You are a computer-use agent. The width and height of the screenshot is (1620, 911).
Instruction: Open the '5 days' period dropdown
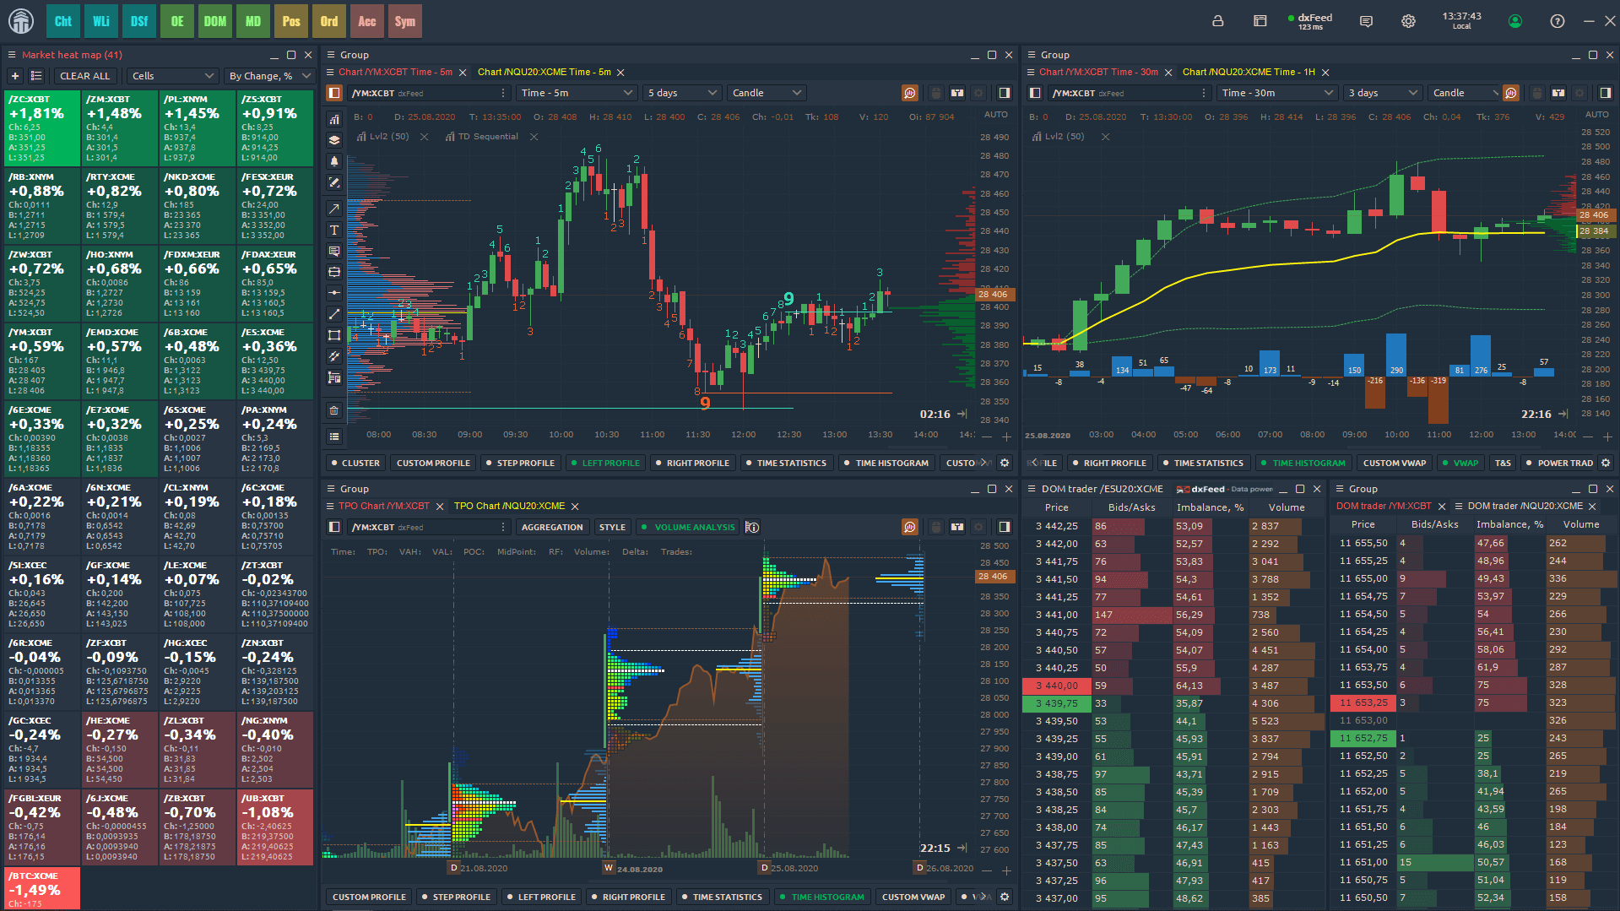[682, 93]
